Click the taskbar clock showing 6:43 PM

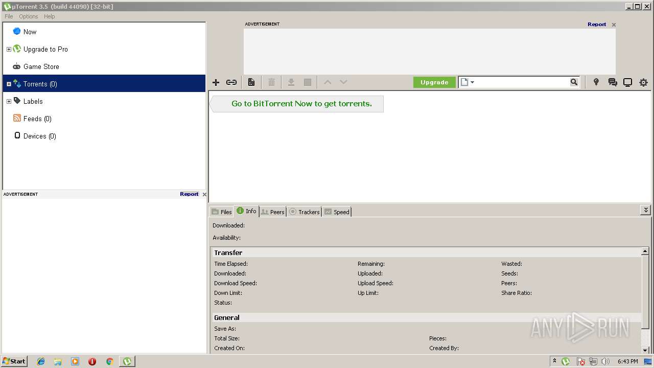[627, 361]
